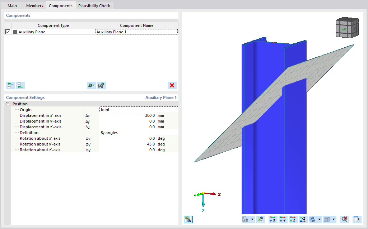Click Displacement in x'-axis value 300.0

pos(127,115)
